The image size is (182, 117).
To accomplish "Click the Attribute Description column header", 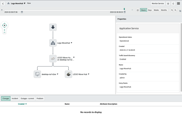I will (x=109, y=104).
